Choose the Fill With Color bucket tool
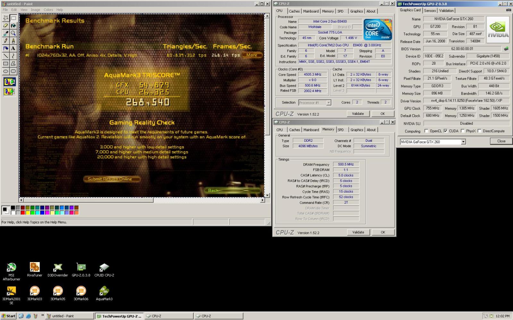 [13, 26]
